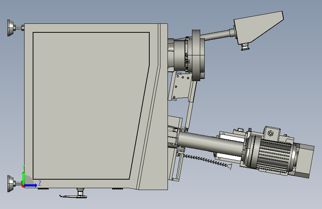The image size is (322, 209).
Task: Select the angled feed hopper
Action: click(258, 27)
